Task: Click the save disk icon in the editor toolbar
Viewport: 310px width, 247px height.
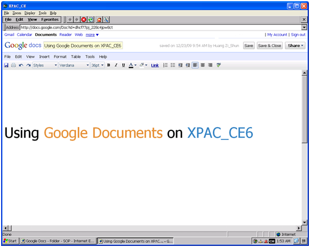Action: pyautogui.click(x=6, y=65)
